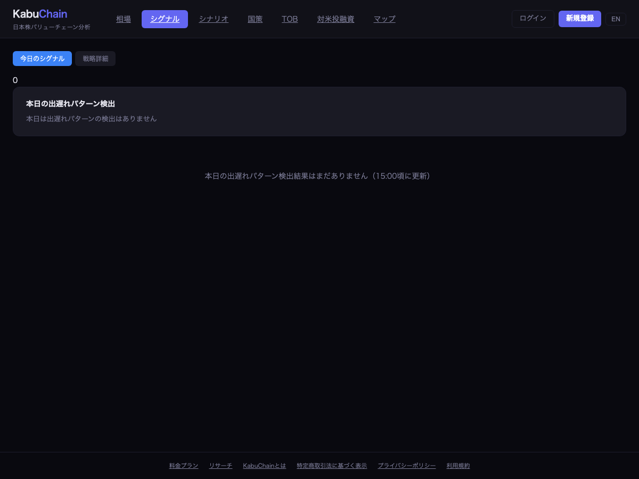The height and width of the screenshot is (479, 639).
Task: Click the KabuChain logo
Action: pos(40,14)
